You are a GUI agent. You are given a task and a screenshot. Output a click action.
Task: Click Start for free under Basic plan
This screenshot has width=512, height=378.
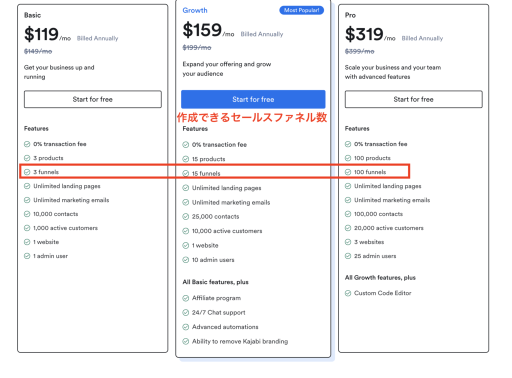(92, 99)
